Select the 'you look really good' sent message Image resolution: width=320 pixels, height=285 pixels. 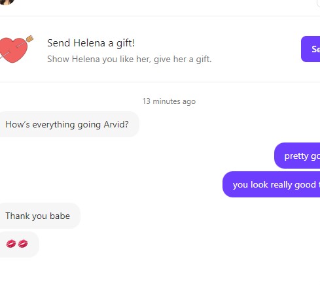click(271, 184)
